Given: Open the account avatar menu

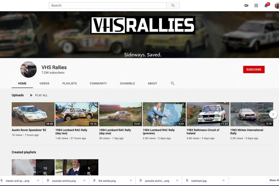Looking at the screenshot, I should pyautogui.click(x=277, y=6).
